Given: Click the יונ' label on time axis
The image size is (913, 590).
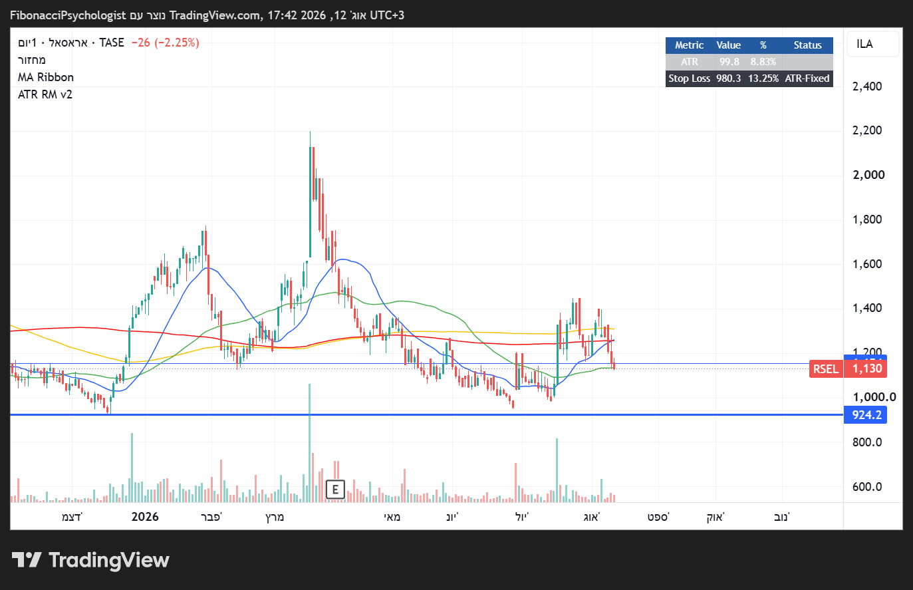Looking at the screenshot, I should pos(452,517).
